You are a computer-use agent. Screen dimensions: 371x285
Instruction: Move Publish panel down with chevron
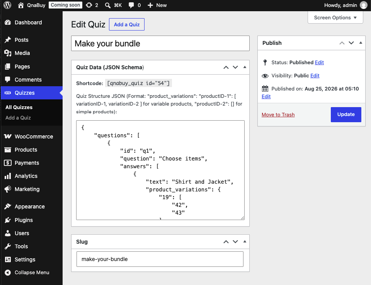351,43
